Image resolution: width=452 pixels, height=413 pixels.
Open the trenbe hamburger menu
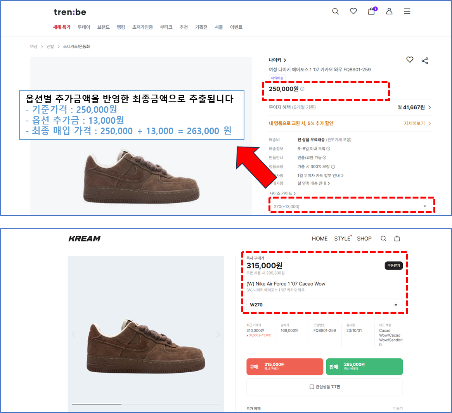point(407,11)
